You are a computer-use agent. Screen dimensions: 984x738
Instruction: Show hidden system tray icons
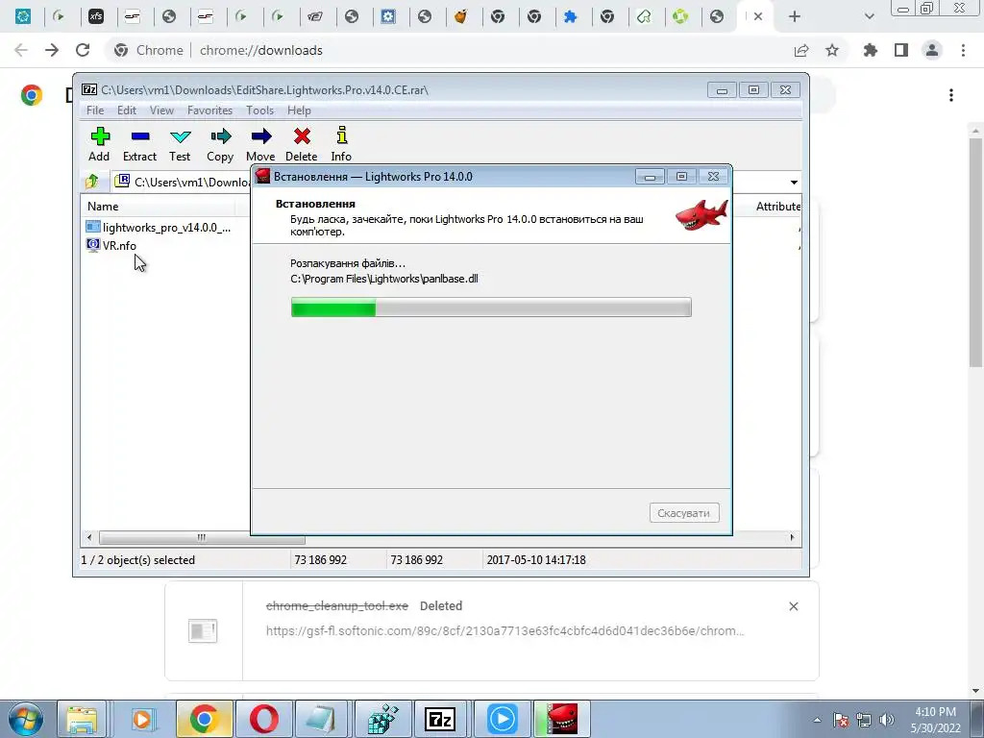point(817,720)
